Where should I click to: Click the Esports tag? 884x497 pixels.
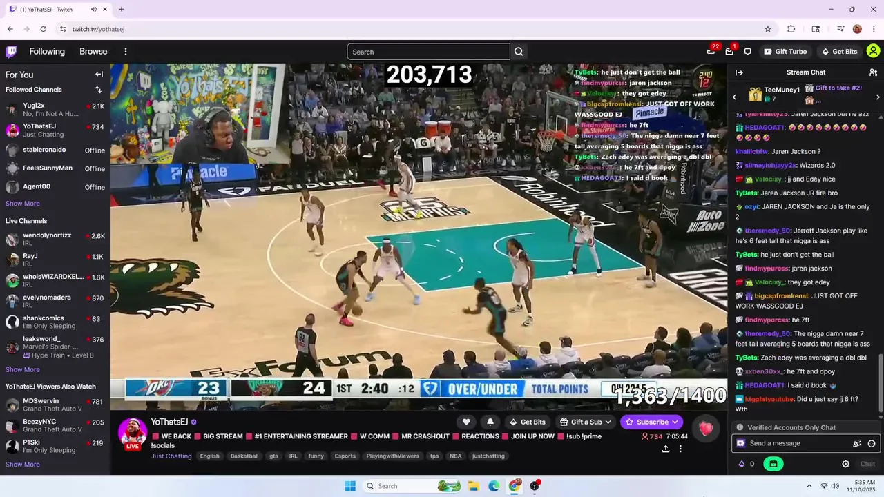click(x=345, y=456)
